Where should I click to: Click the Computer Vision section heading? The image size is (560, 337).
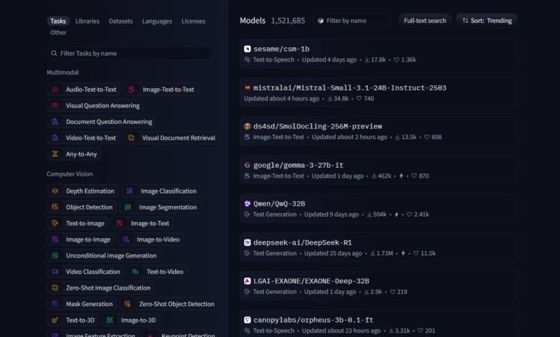click(70, 174)
